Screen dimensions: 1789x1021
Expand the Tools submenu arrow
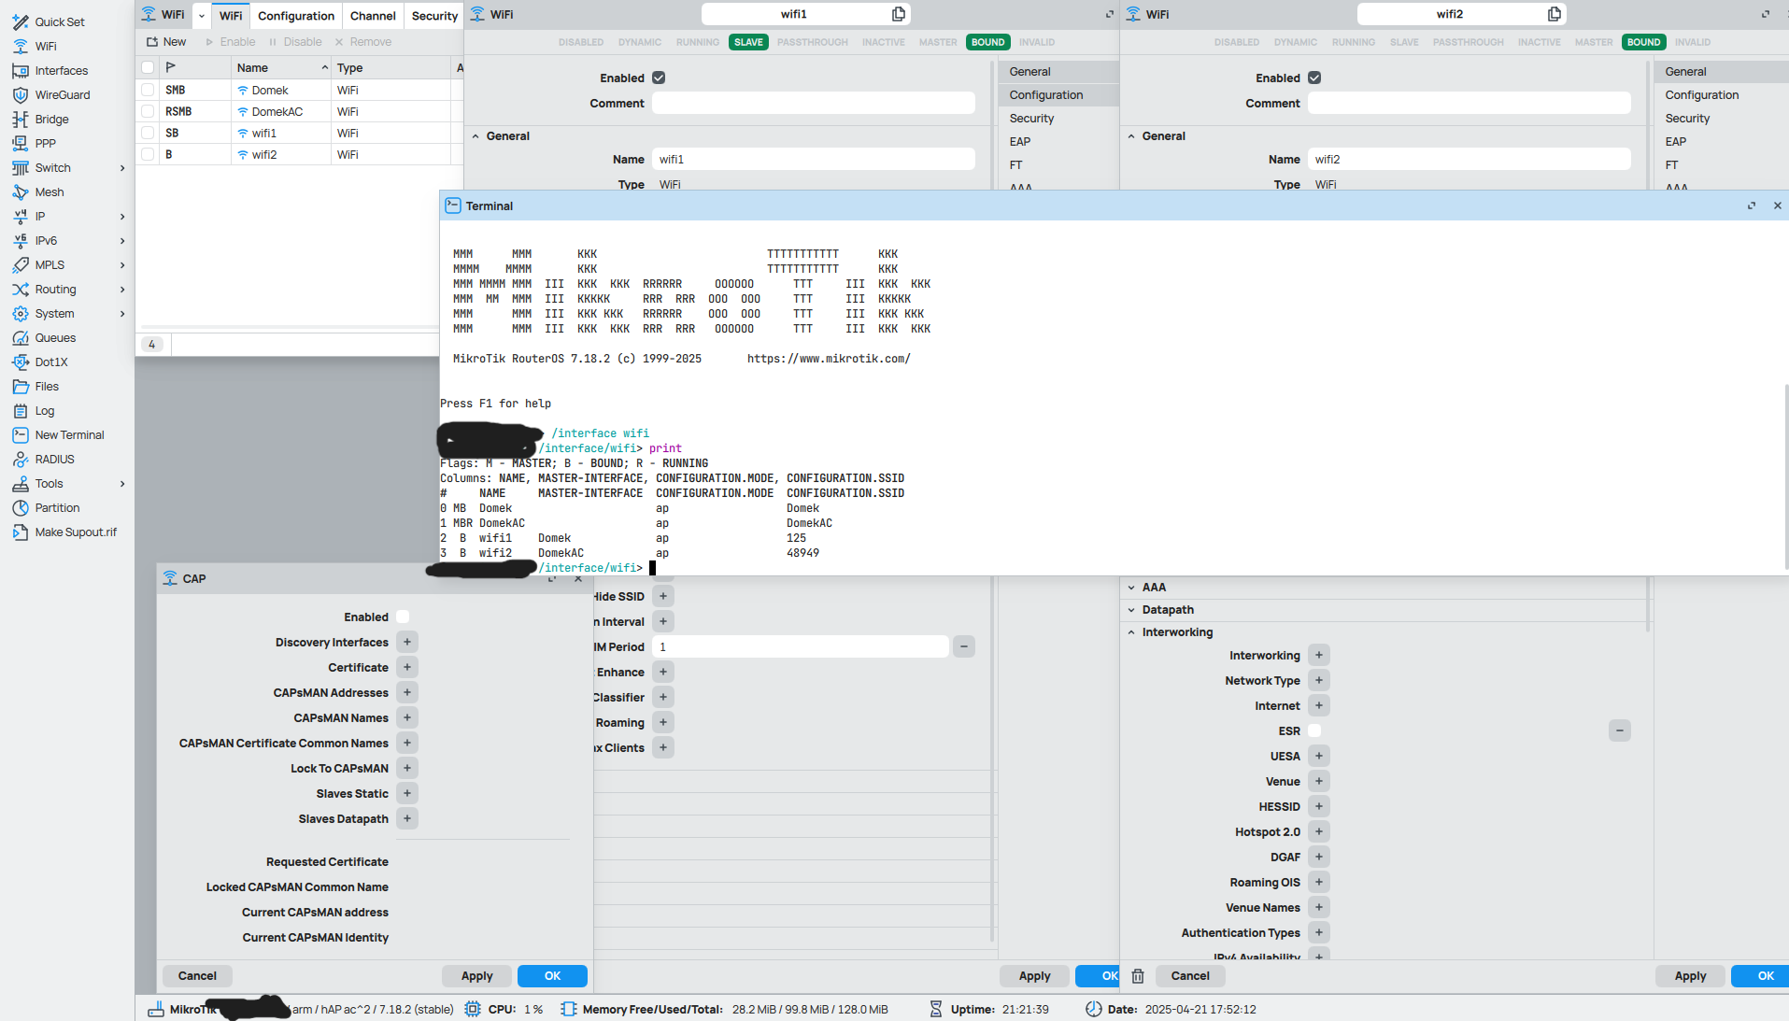tap(122, 484)
